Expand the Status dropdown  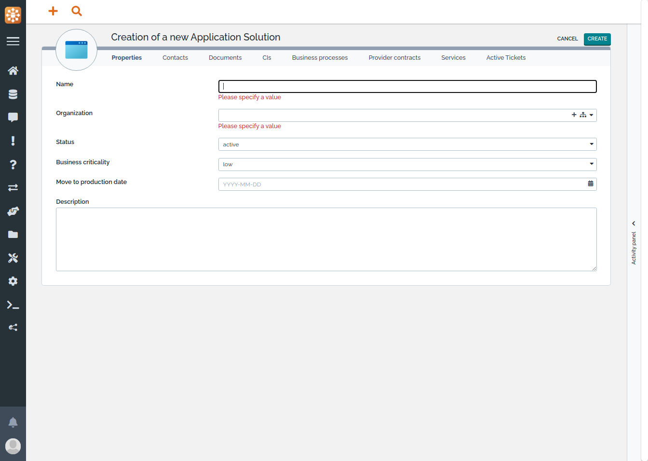[592, 145]
